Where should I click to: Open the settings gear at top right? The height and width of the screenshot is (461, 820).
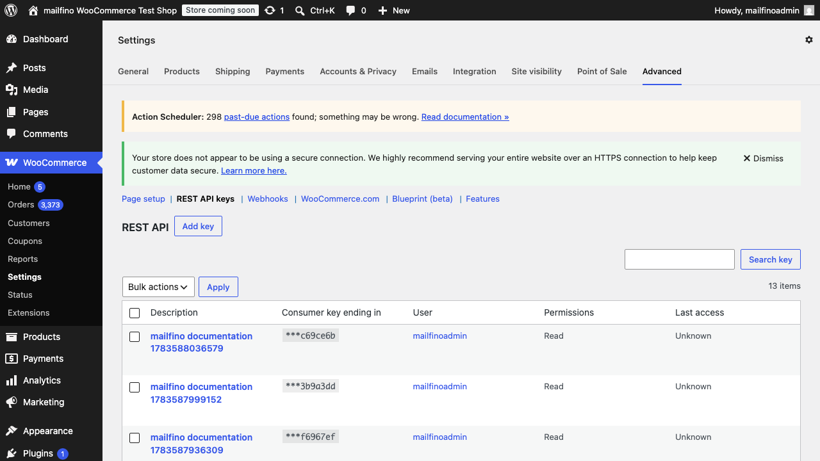click(x=809, y=40)
